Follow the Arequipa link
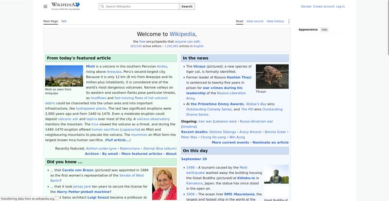389x201 pixels. (114, 72)
